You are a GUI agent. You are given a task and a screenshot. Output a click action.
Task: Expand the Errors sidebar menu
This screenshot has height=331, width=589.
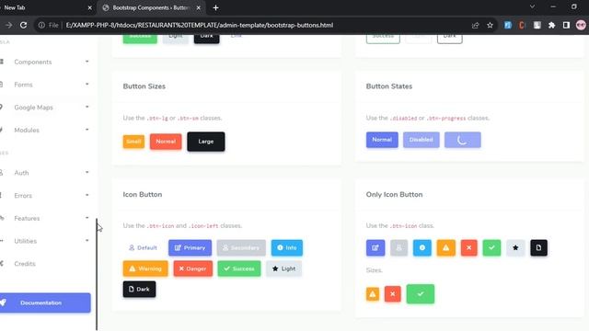point(45,196)
